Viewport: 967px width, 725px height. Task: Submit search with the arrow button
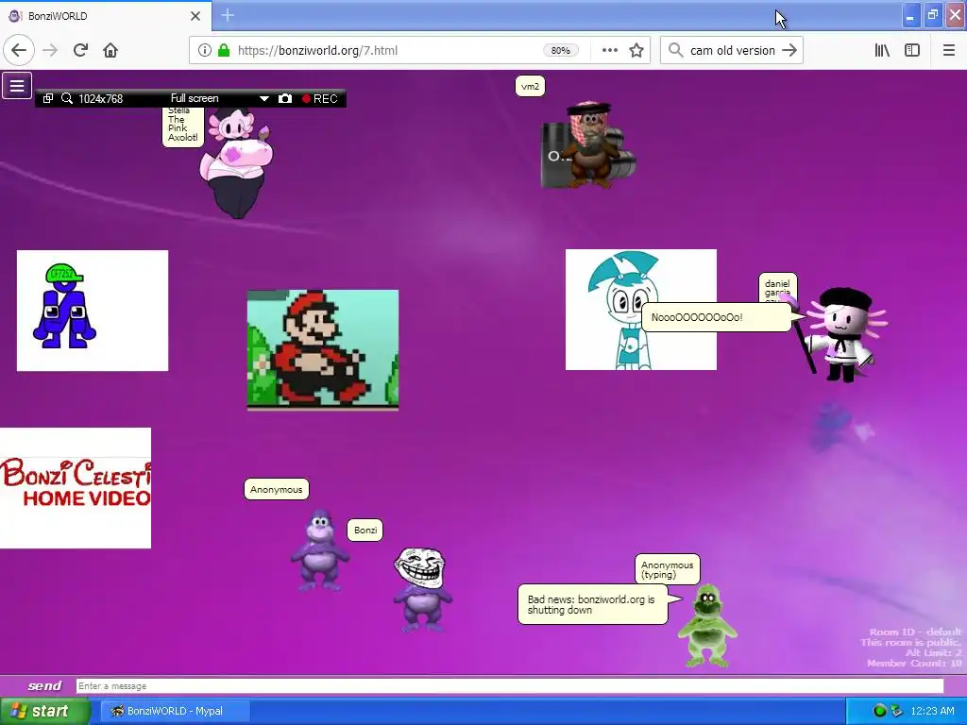tap(789, 51)
